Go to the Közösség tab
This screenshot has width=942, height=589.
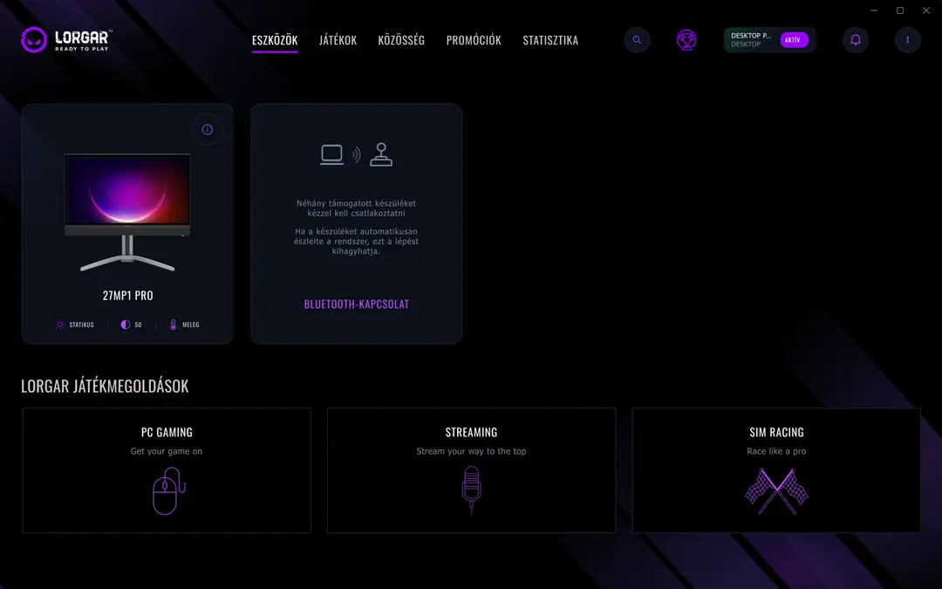tap(401, 40)
